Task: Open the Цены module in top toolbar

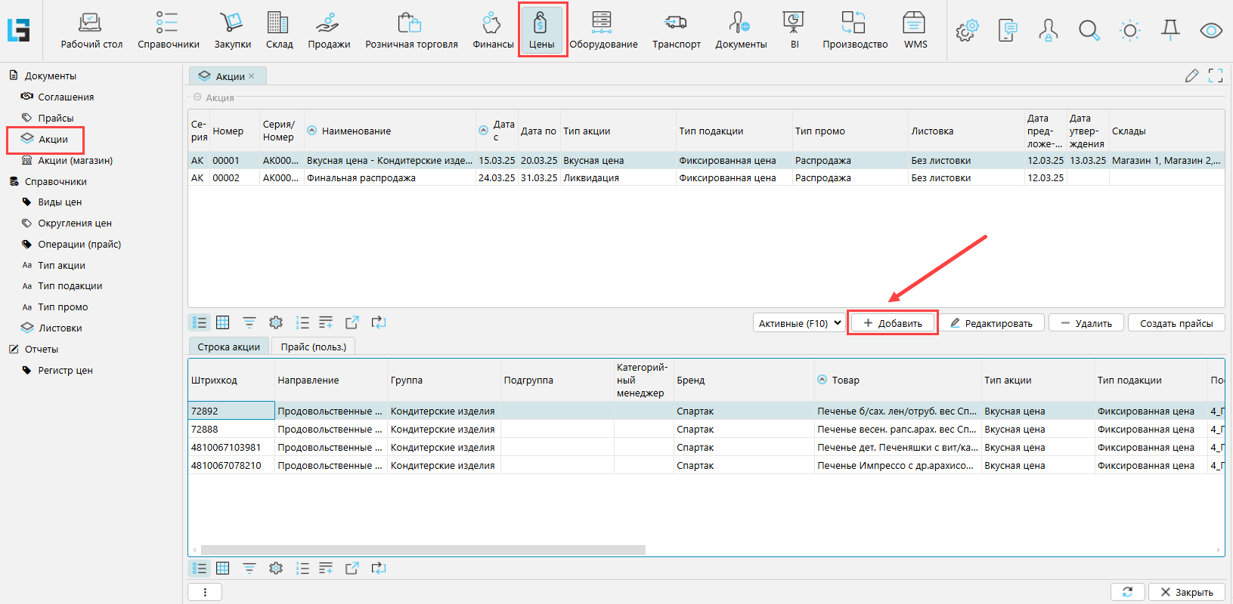Action: (x=541, y=29)
